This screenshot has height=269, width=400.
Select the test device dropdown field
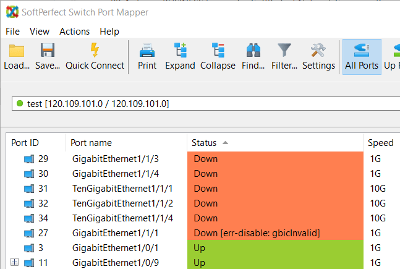point(206,104)
